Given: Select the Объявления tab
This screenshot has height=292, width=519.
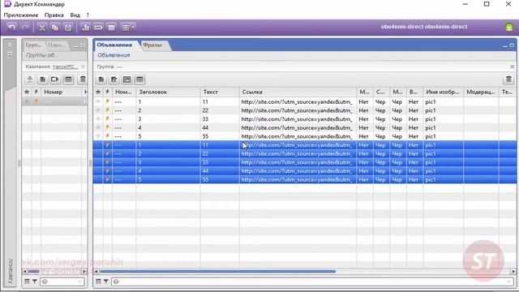Looking at the screenshot, I should [x=114, y=45].
